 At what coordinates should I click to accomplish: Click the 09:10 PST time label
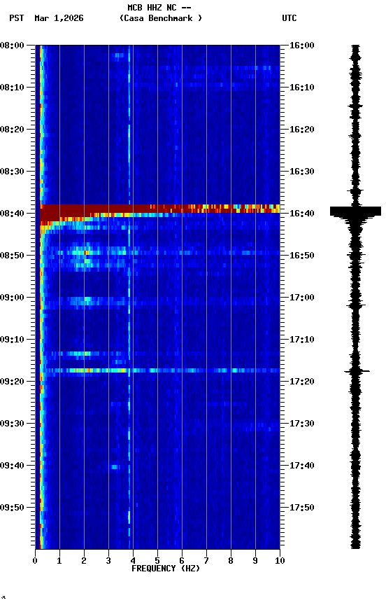pyautogui.click(x=12, y=340)
